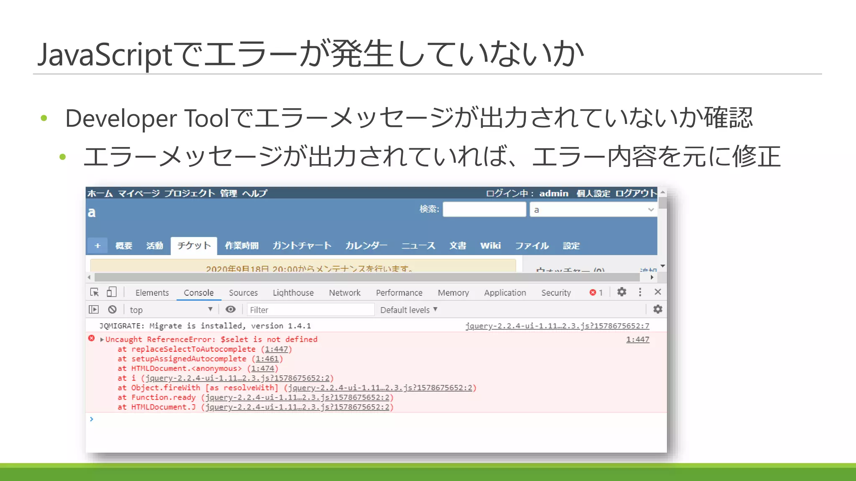Open the Performance tab
Screen dimensions: 856x481
pos(399,293)
